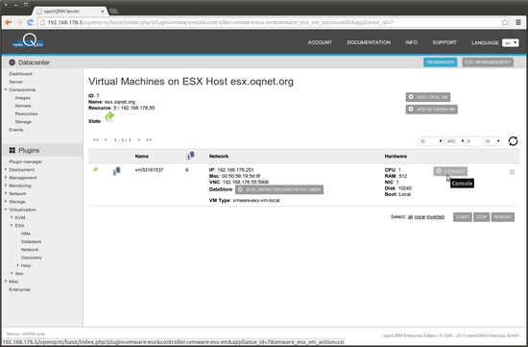Click the none selection link
The image size is (528, 347).
[420, 217]
